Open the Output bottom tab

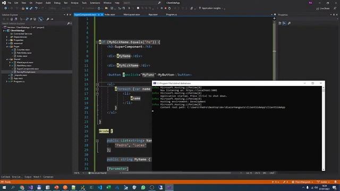click(x=28, y=177)
